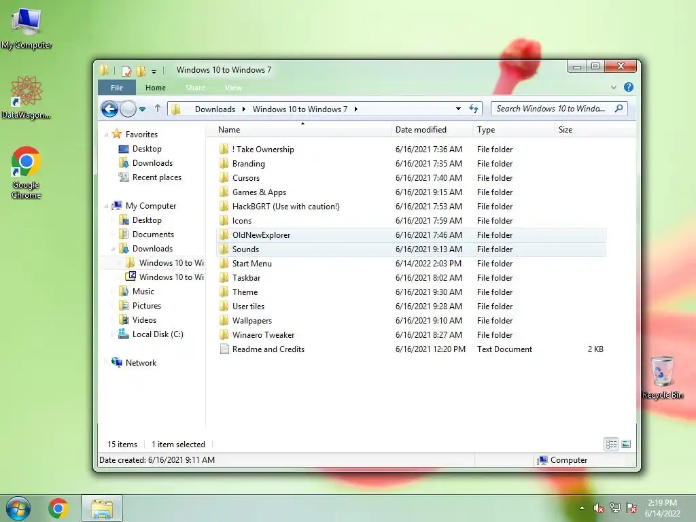Open Local Disk (C:) in the navigation pane

click(x=158, y=334)
